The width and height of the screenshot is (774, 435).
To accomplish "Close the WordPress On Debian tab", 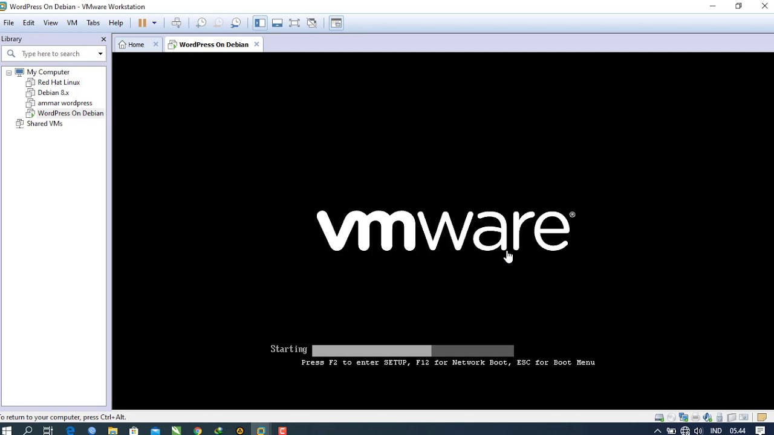I will [256, 44].
